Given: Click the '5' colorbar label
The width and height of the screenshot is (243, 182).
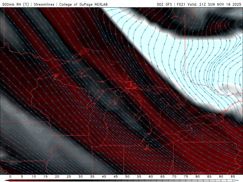Looking at the screenshot, I should (22, 177).
